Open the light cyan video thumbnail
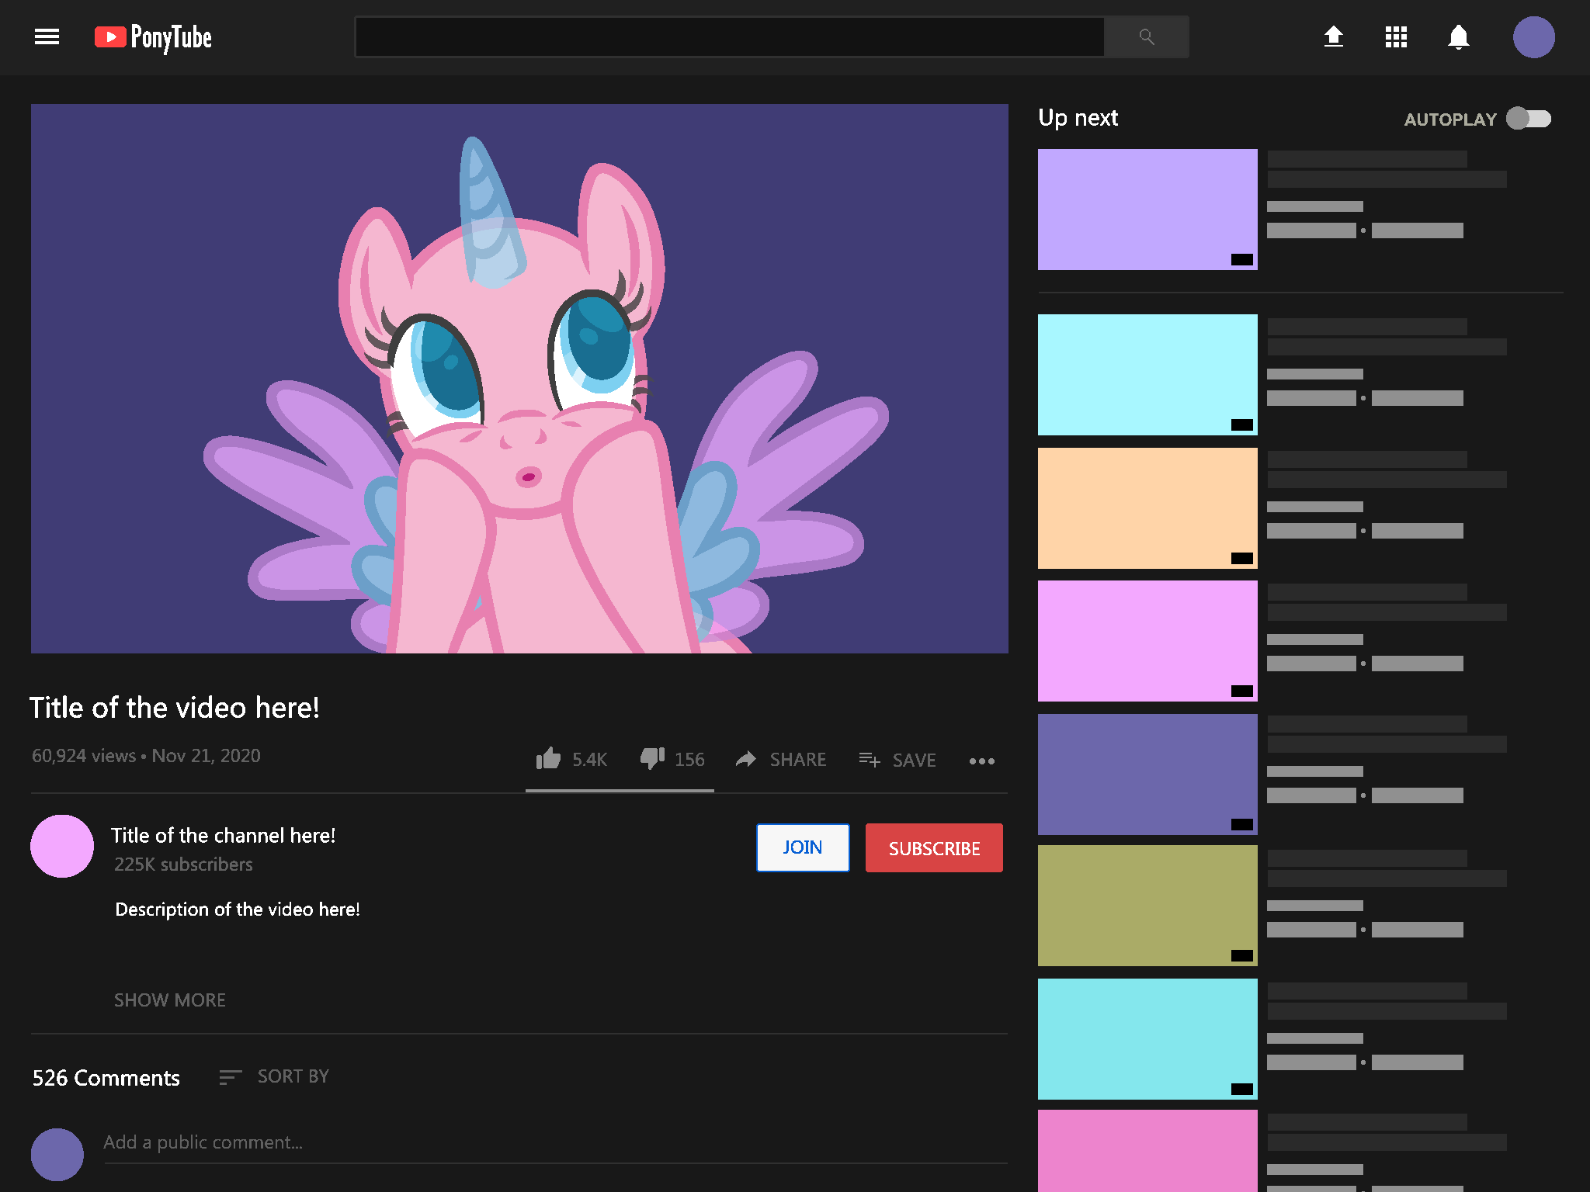The image size is (1590, 1192). [1147, 375]
